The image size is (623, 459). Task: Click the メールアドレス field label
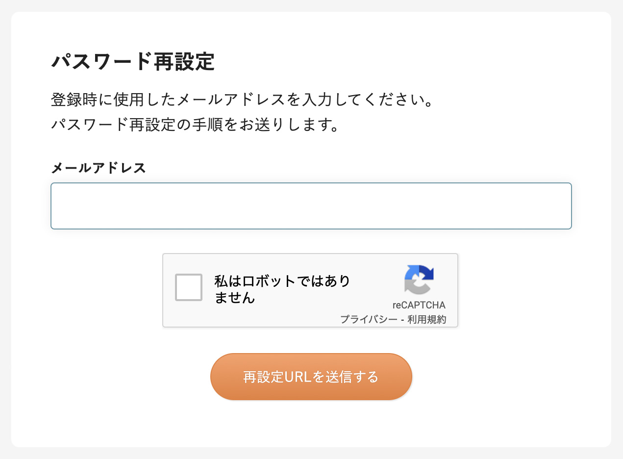(98, 168)
